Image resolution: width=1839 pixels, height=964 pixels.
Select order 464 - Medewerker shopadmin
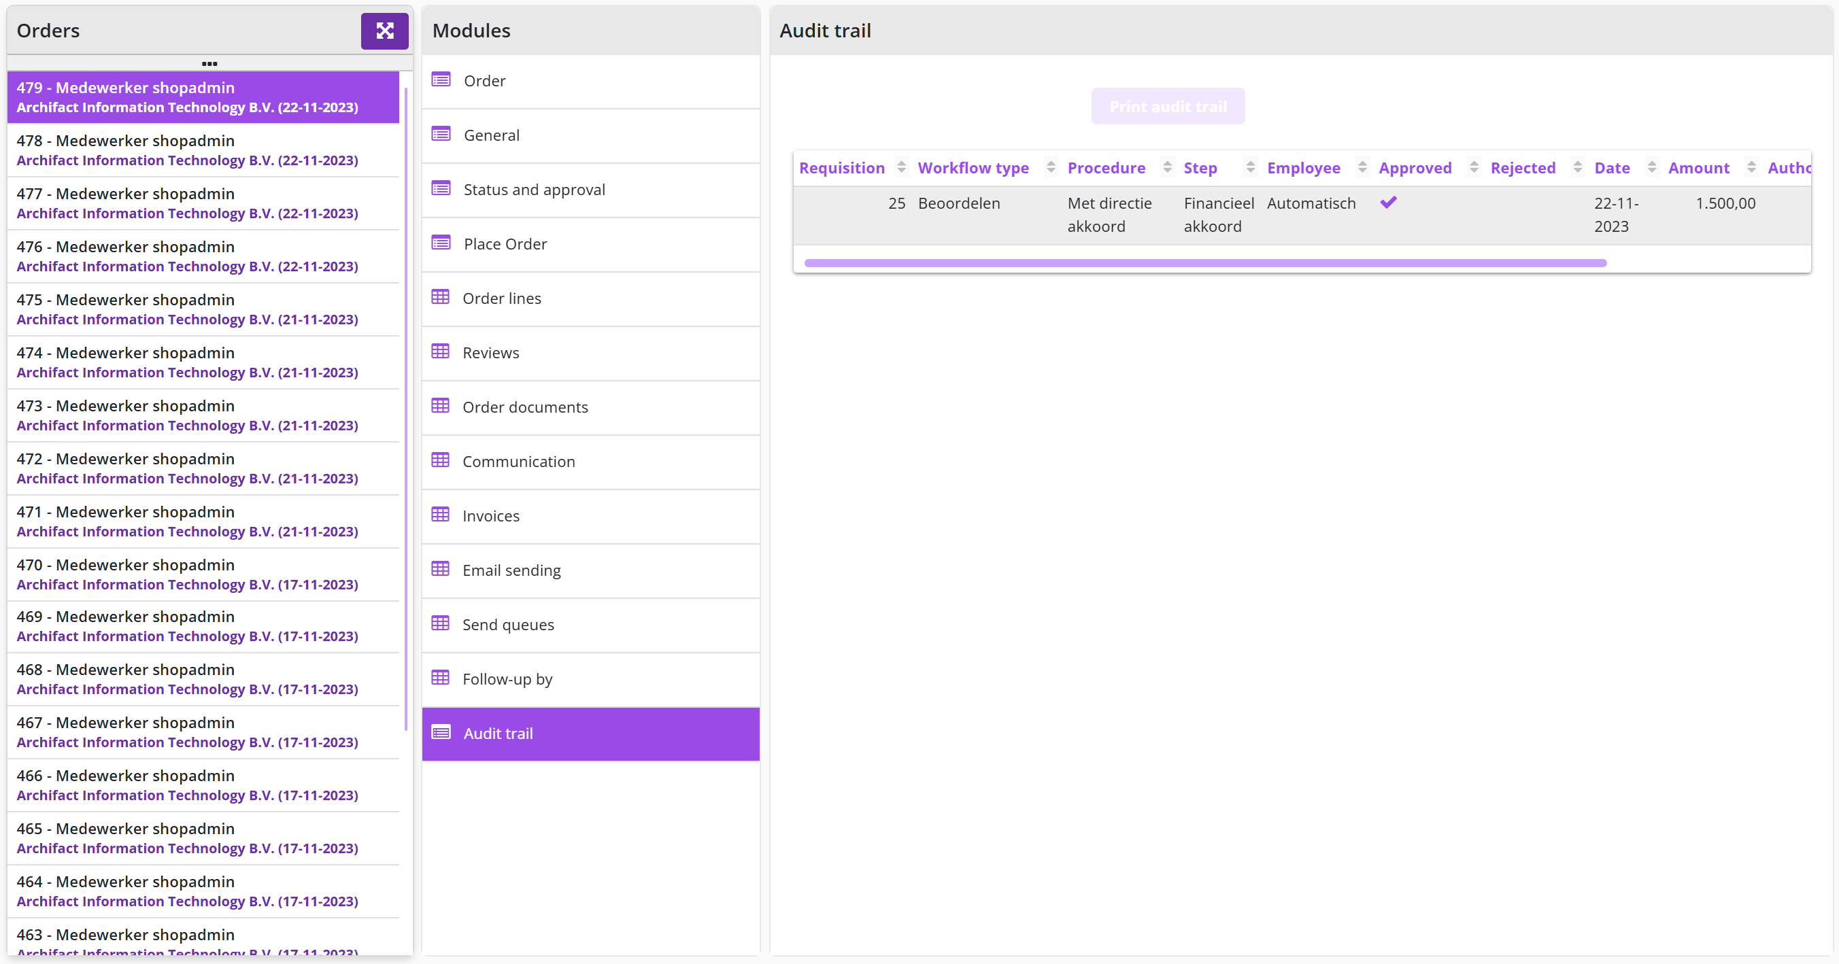click(x=203, y=891)
